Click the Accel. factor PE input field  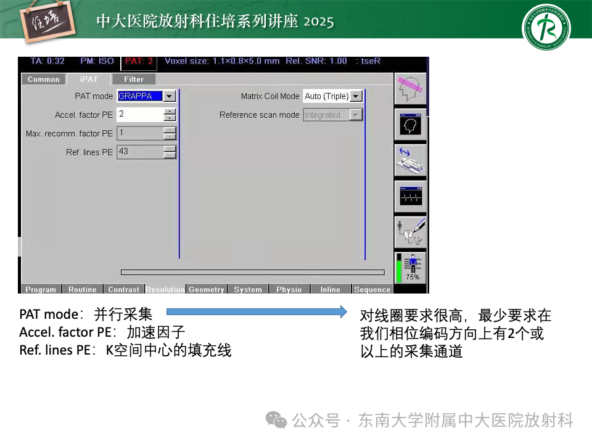pyautogui.click(x=141, y=115)
